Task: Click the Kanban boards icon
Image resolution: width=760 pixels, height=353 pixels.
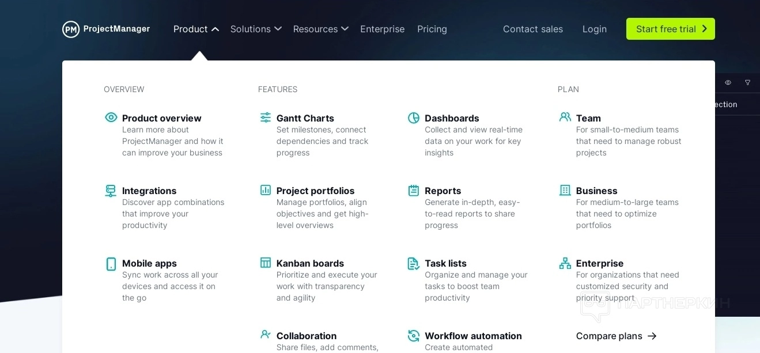Action: click(266, 263)
